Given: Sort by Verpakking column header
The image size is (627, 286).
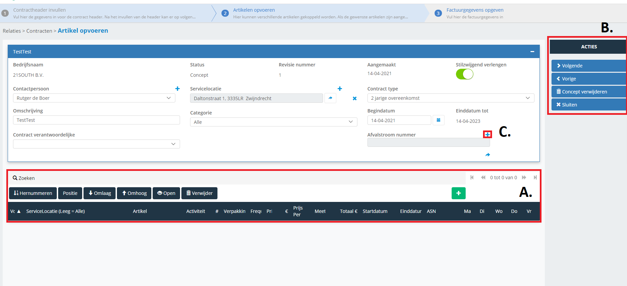Looking at the screenshot, I should tap(234, 211).
